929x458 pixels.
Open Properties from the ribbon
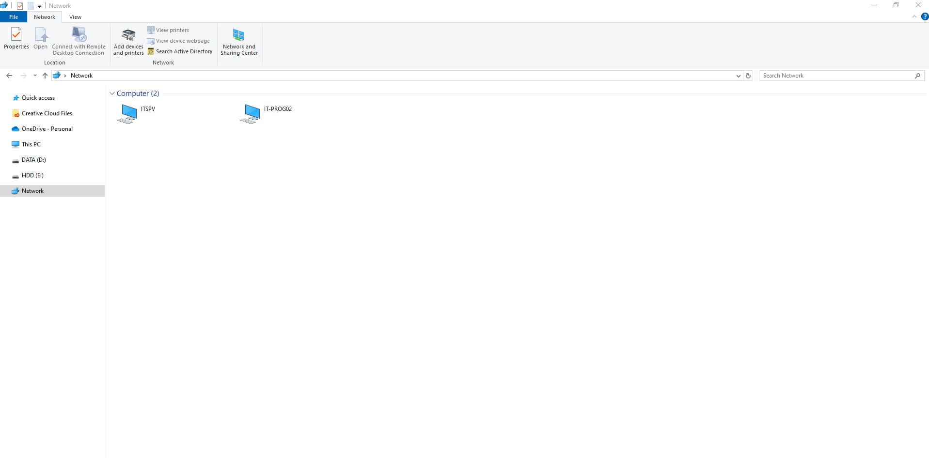[16, 38]
